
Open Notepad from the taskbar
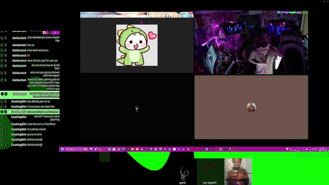point(207,149)
